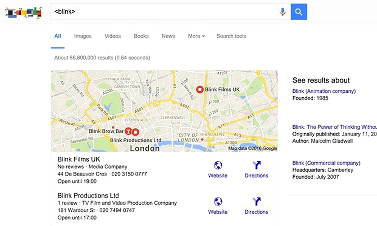Screen dimensions: 377x226
Task: Click the Blink Films UK map pin
Action: pos(200,89)
